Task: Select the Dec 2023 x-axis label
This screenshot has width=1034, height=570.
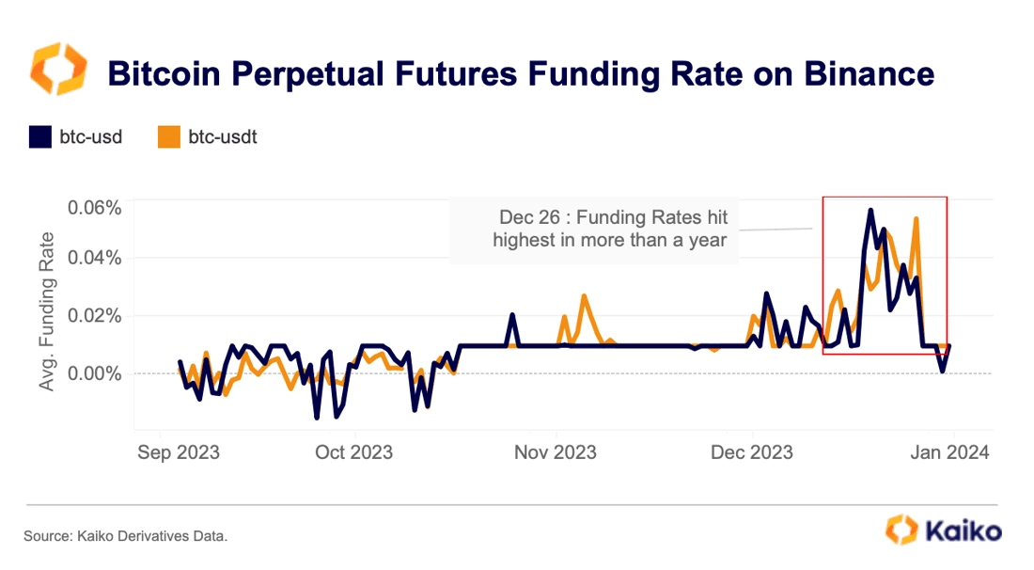Action: click(x=752, y=452)
